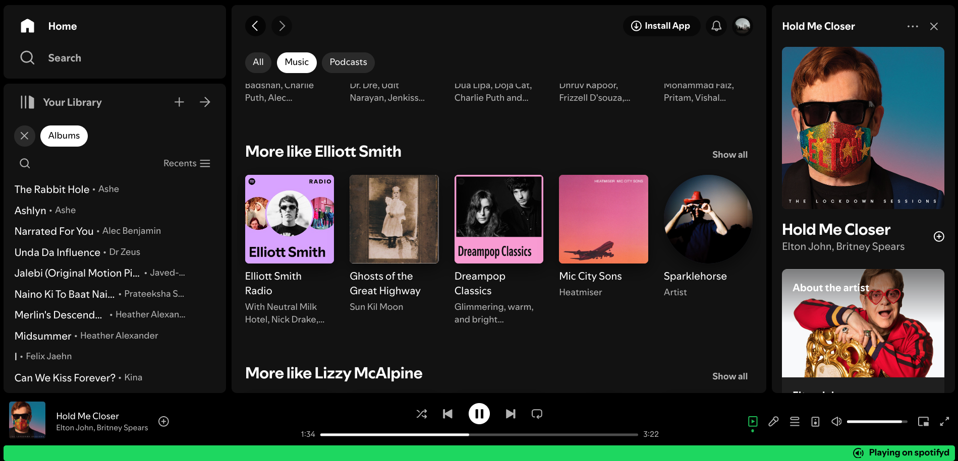The width and height of the screenshot is (958, 461).
Task: Skip to previous track
Action: point(447,414)
